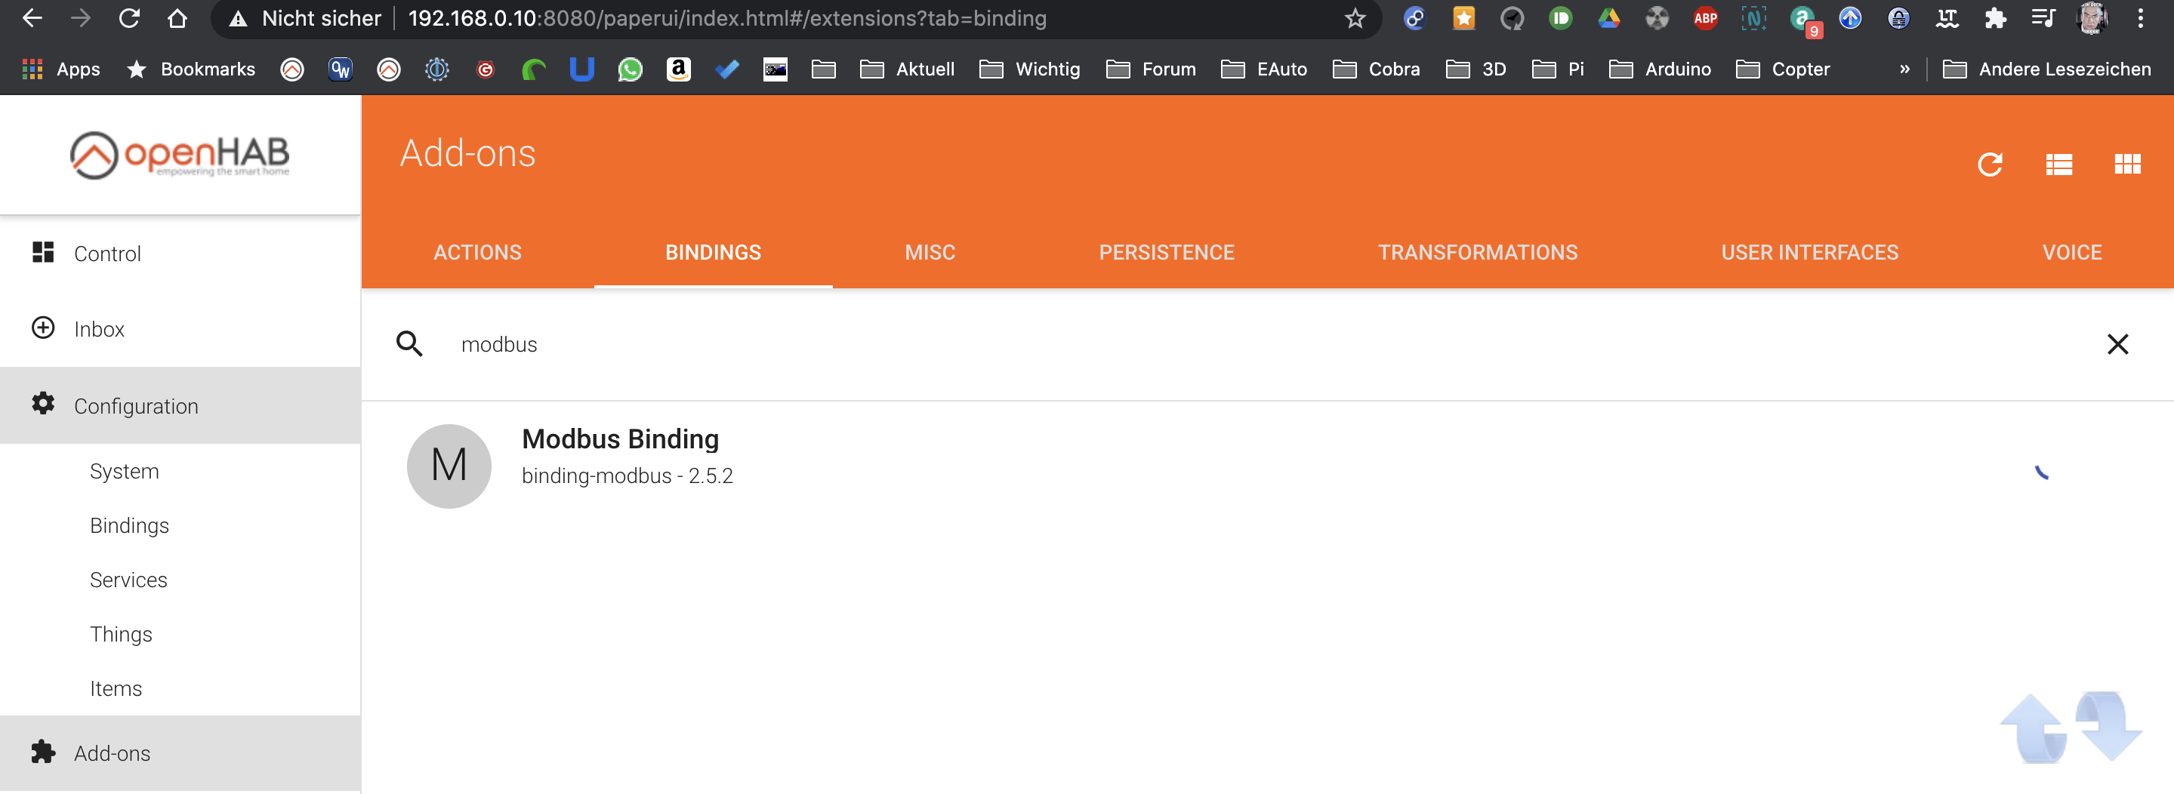The height and width of the screenshot is (794, 2174).
Task: Open the 3D bookmark folder
Action: pyautogui.click(x=1476, y=69)
